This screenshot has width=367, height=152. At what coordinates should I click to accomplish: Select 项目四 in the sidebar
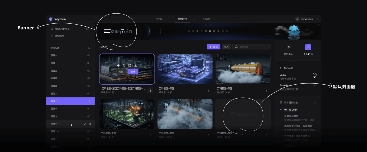70,78
